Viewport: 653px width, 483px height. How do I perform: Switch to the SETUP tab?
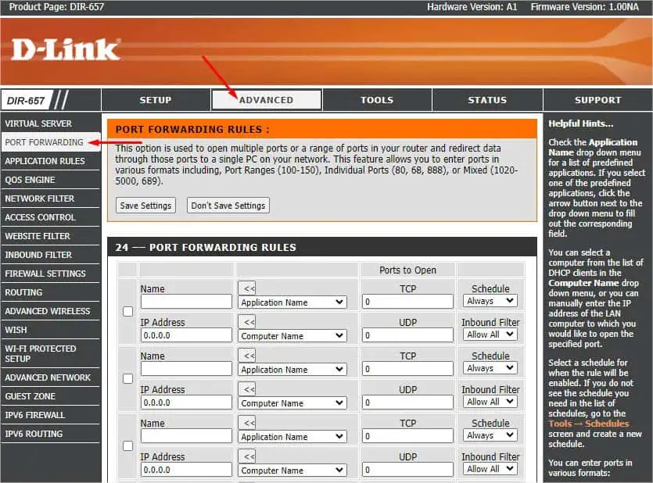click(155, 99)
